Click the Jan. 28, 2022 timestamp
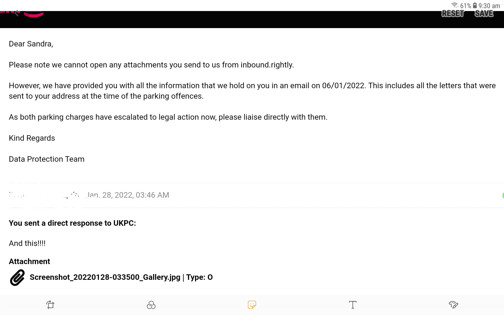Image resolution: width=504 pixels, height=315 pixels. 128,195
